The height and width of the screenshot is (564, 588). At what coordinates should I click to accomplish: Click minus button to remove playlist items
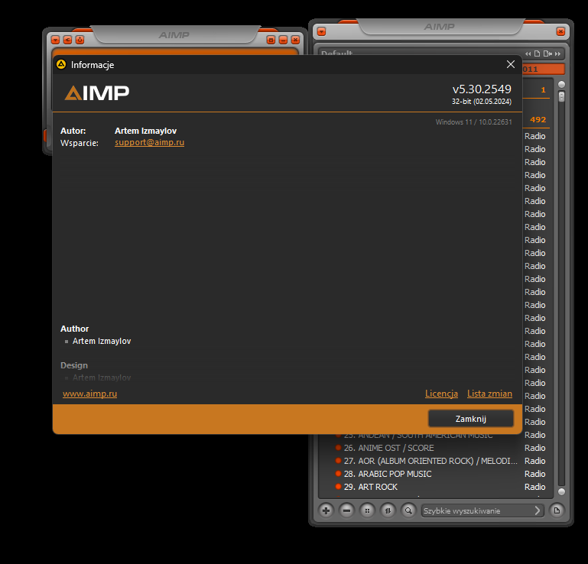346,511
